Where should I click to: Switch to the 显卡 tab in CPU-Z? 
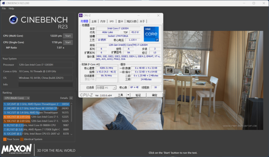point(120,21)
